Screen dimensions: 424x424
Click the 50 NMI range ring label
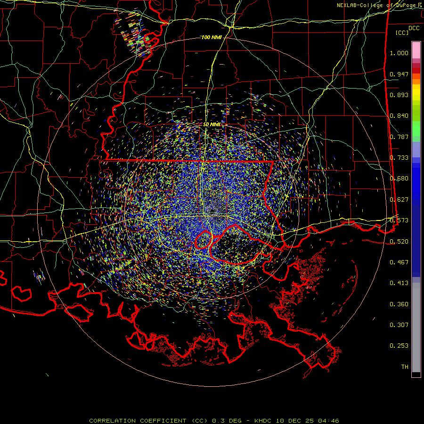[212, 125]
